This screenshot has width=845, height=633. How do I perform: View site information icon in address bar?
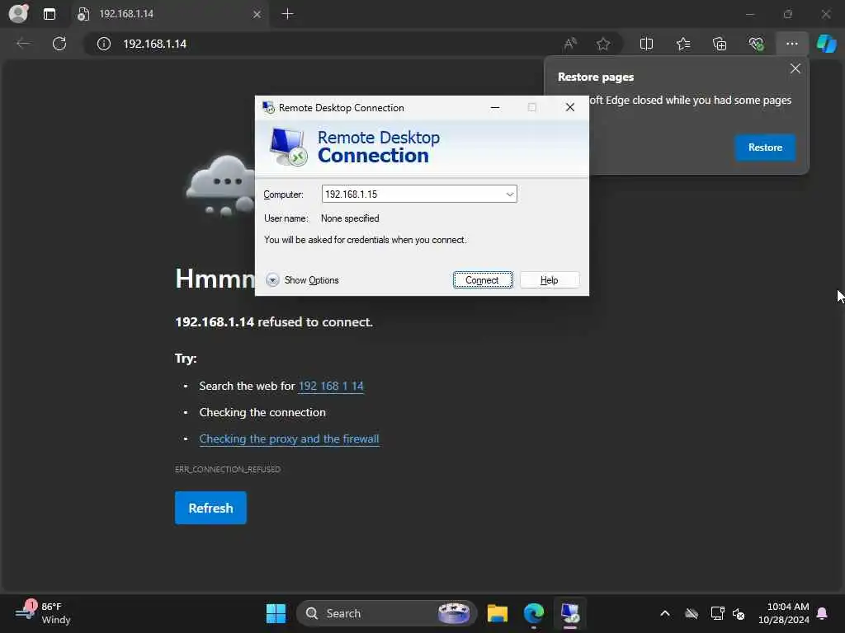pos(103,44)
